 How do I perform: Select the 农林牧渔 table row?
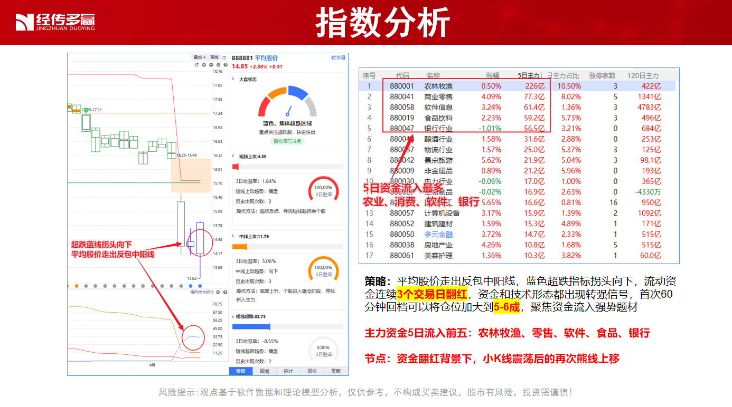click(518, 86)
